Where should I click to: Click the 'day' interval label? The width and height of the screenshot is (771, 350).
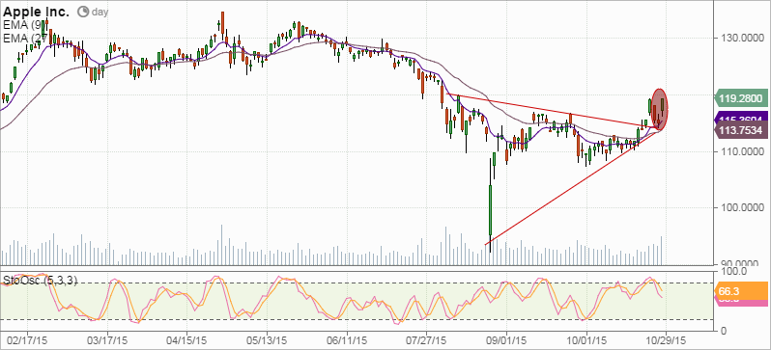pos(100,13)
